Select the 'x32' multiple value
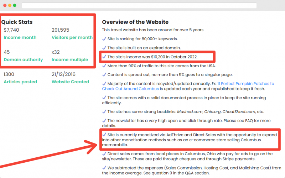285x178 pixels. tap(56, 52)
